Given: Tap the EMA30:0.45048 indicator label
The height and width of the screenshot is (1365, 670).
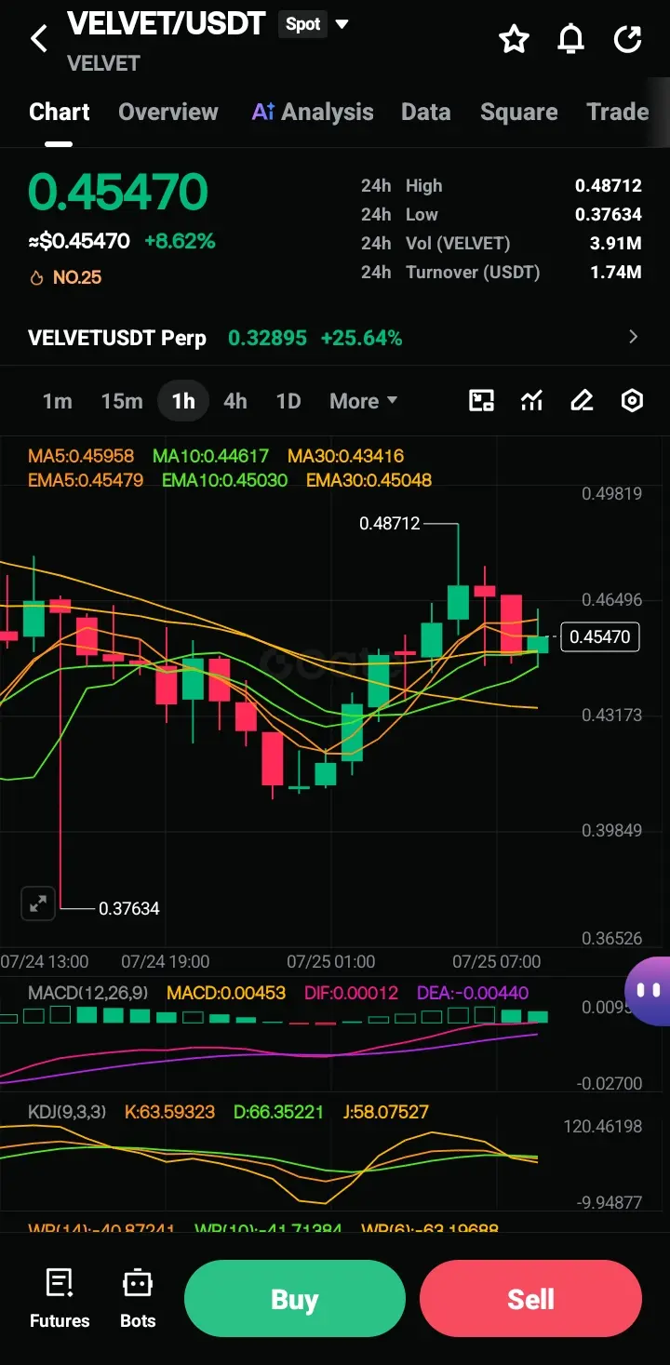Looking at the screenshot, I should tap(368, 480).
